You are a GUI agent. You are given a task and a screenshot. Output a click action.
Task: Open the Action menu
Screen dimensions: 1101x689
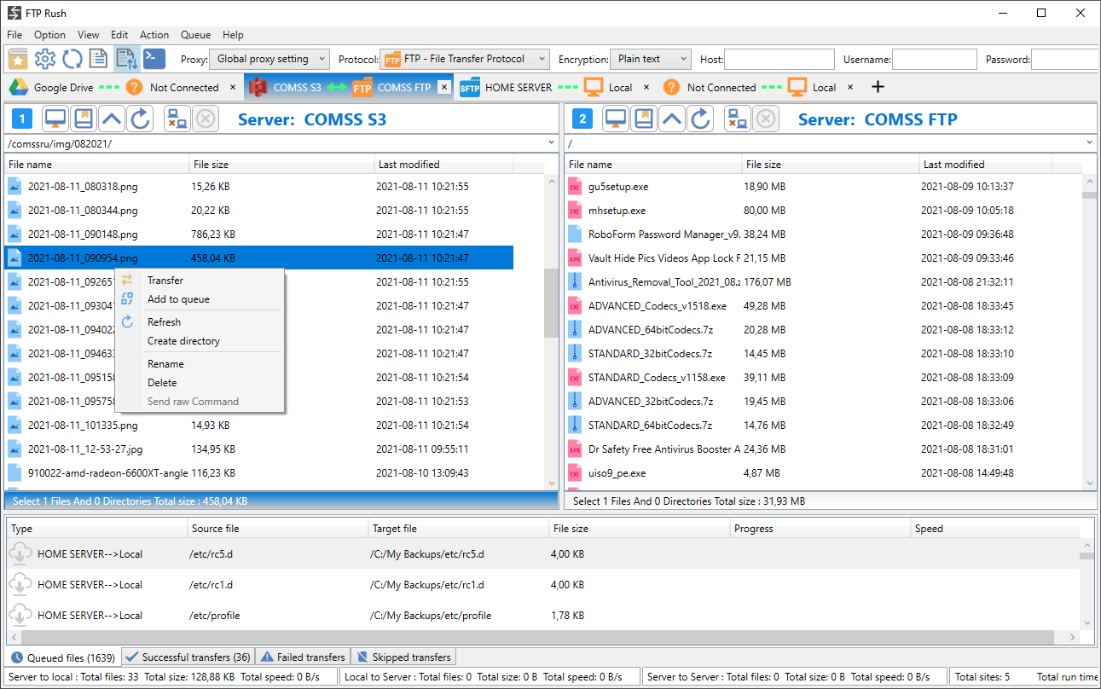154,35
